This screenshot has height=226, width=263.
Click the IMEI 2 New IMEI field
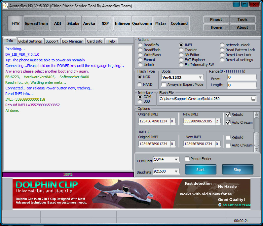tap(199, 144)
